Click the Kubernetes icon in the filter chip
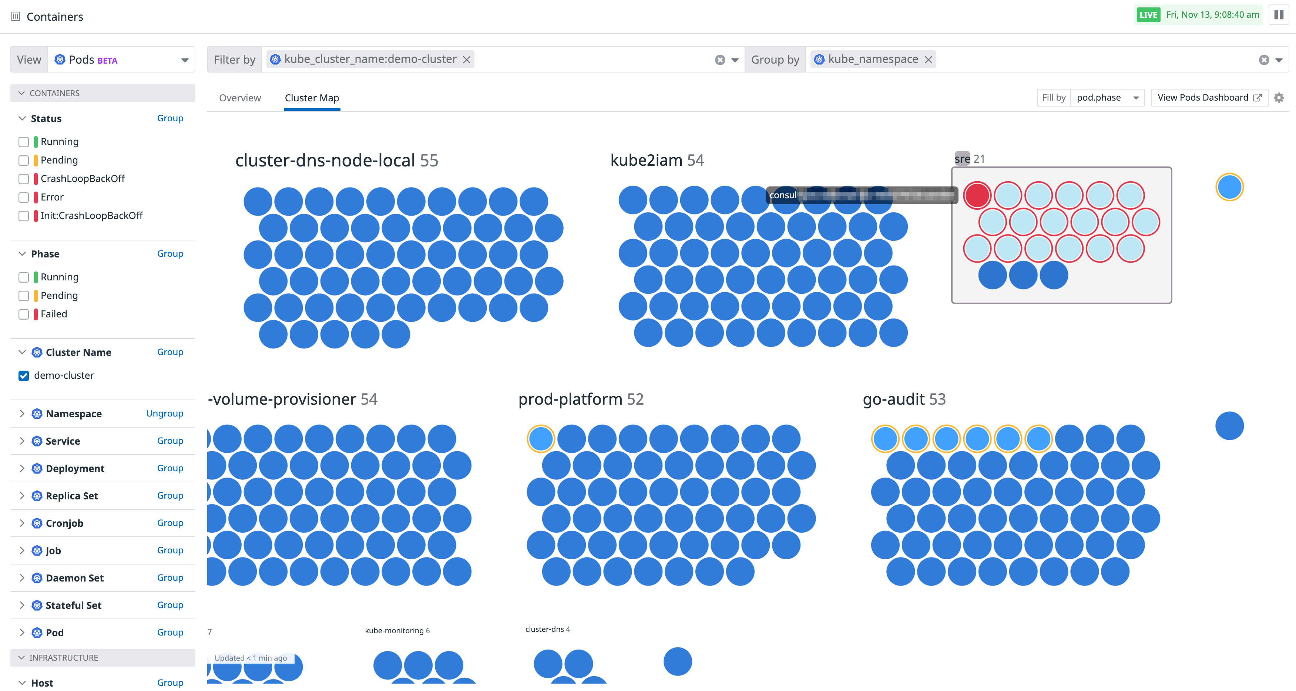 275,59
